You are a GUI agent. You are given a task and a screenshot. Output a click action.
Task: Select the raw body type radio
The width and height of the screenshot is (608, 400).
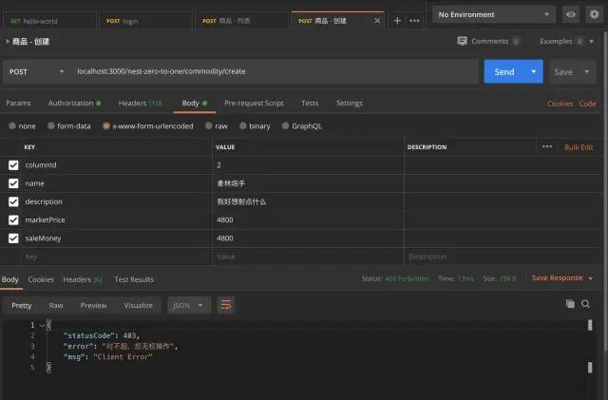tap(209, 125)
